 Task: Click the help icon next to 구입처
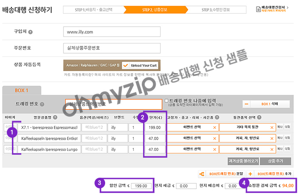(x=31, y=32)
